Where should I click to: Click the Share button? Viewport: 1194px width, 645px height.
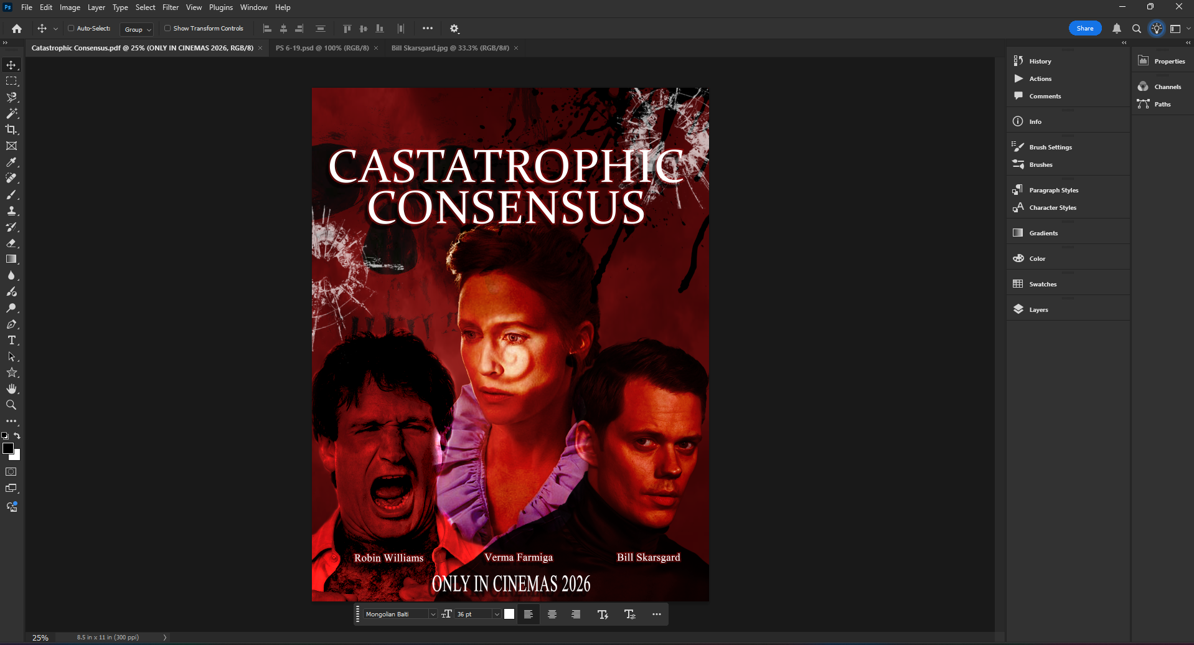[1084, 29]
